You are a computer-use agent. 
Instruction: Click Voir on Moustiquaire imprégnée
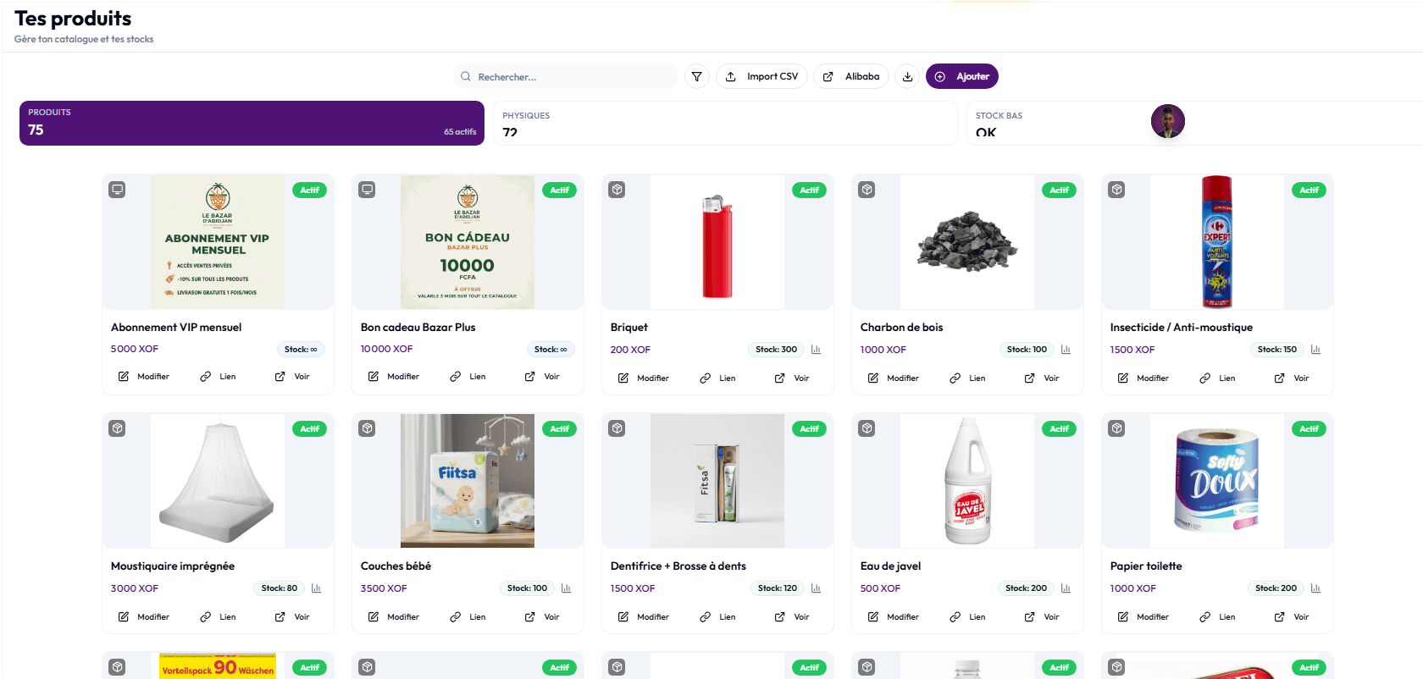pyautogui.click(x=292, y=617)
